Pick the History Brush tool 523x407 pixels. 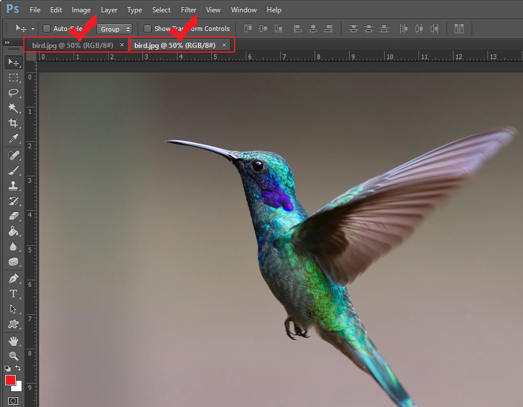tap(13, 201)
